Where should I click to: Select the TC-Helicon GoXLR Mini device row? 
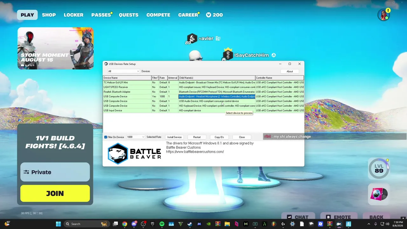tap(203, 82)
